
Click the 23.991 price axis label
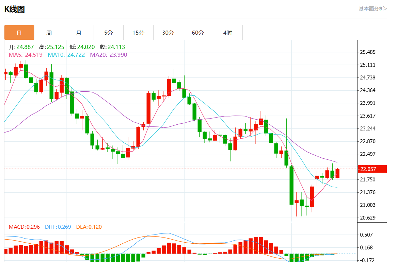point(368,103)
